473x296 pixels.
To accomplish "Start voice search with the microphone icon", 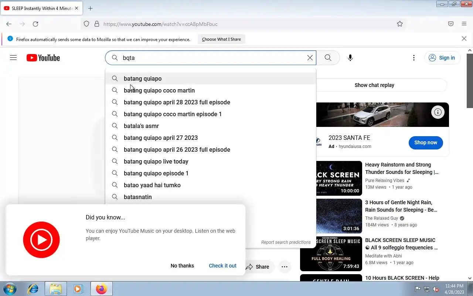I will 350,58.
